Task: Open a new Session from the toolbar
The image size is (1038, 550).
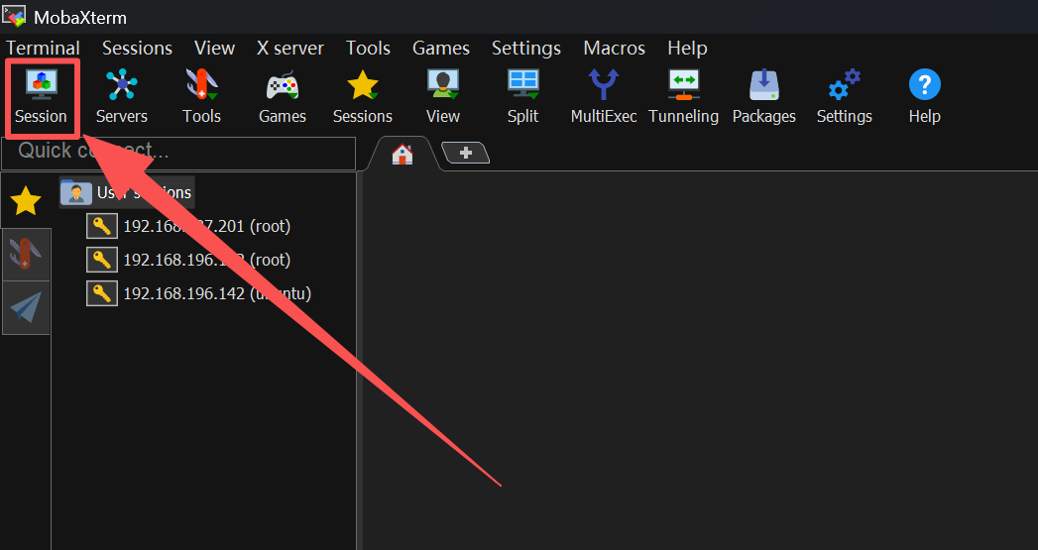Action: coord(41,97)
